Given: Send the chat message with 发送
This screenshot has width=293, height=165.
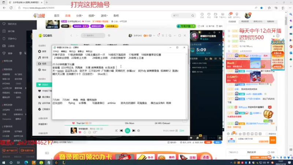Looking at the screenshot, I should click(x=272, y=140).
